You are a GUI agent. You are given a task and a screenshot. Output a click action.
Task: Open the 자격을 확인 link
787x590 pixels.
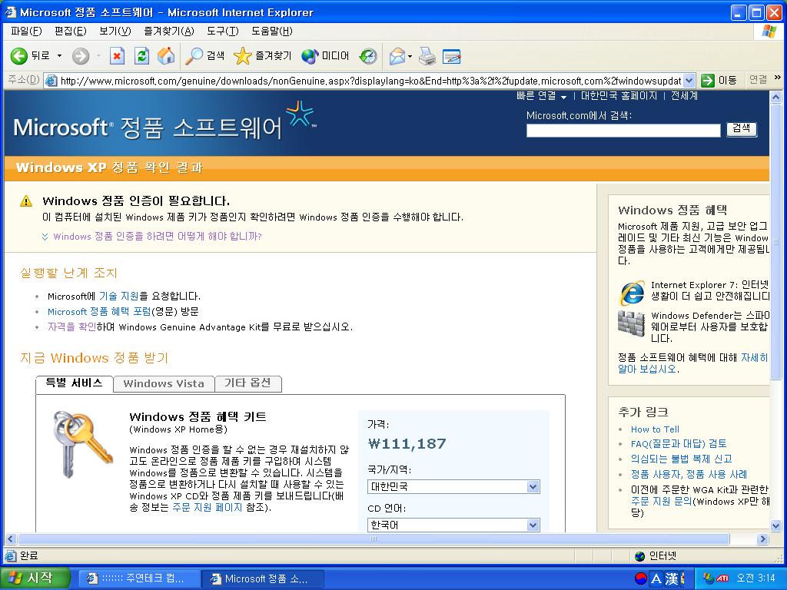(71, 326)
